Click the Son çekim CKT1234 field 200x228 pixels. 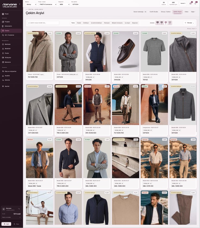[75, 4]
